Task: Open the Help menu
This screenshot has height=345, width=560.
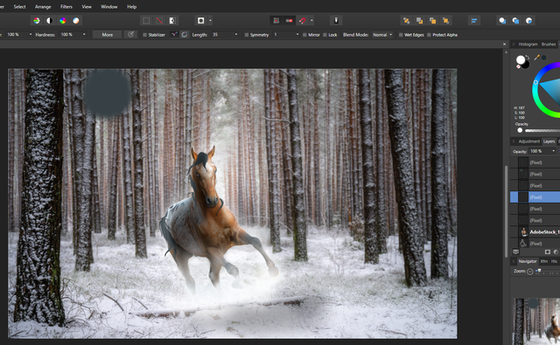Action: click(x=132, y=7)
